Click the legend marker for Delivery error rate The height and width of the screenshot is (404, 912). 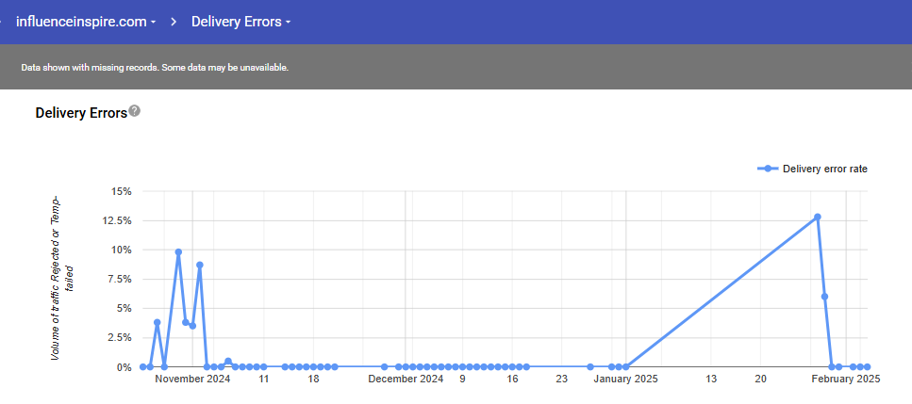coord(768,169)
